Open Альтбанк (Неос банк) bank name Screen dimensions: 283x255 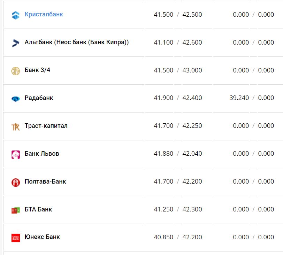click(77, 42)
